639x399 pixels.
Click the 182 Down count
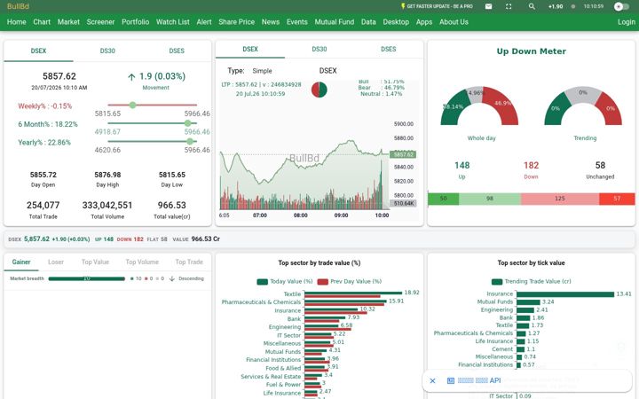531,165
